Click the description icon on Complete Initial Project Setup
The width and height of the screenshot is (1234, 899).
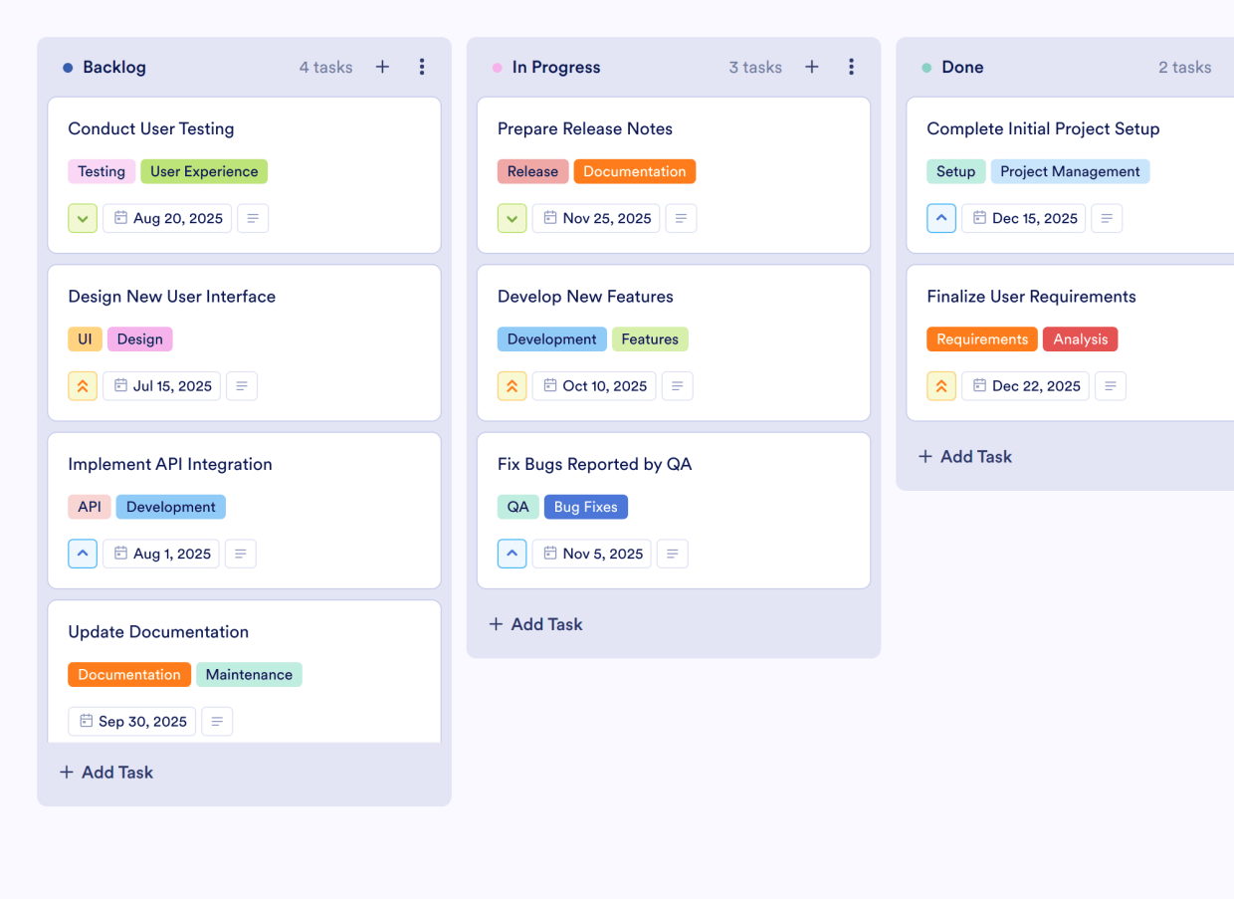coord(1107,218)
